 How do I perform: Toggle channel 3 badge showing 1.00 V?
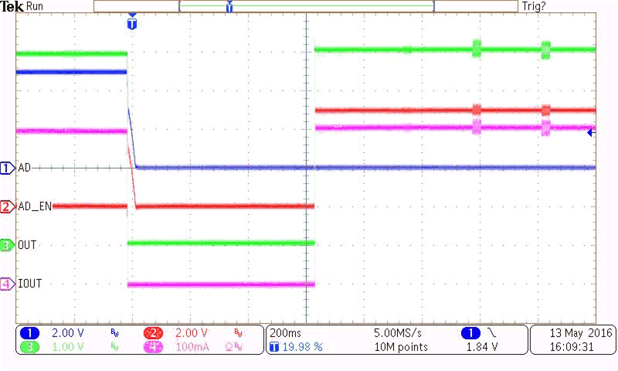[x=27, y=347]
